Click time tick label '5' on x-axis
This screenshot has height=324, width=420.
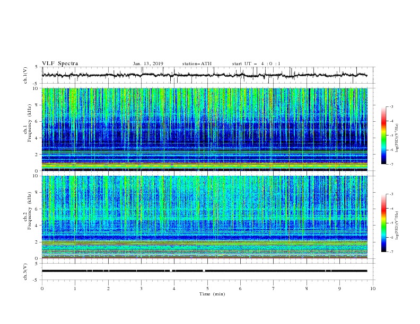tap(207, 289)
